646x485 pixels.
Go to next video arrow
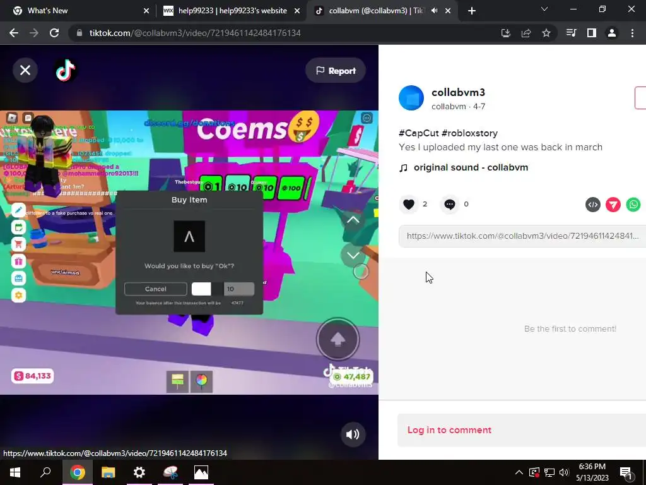coord(353,255)
